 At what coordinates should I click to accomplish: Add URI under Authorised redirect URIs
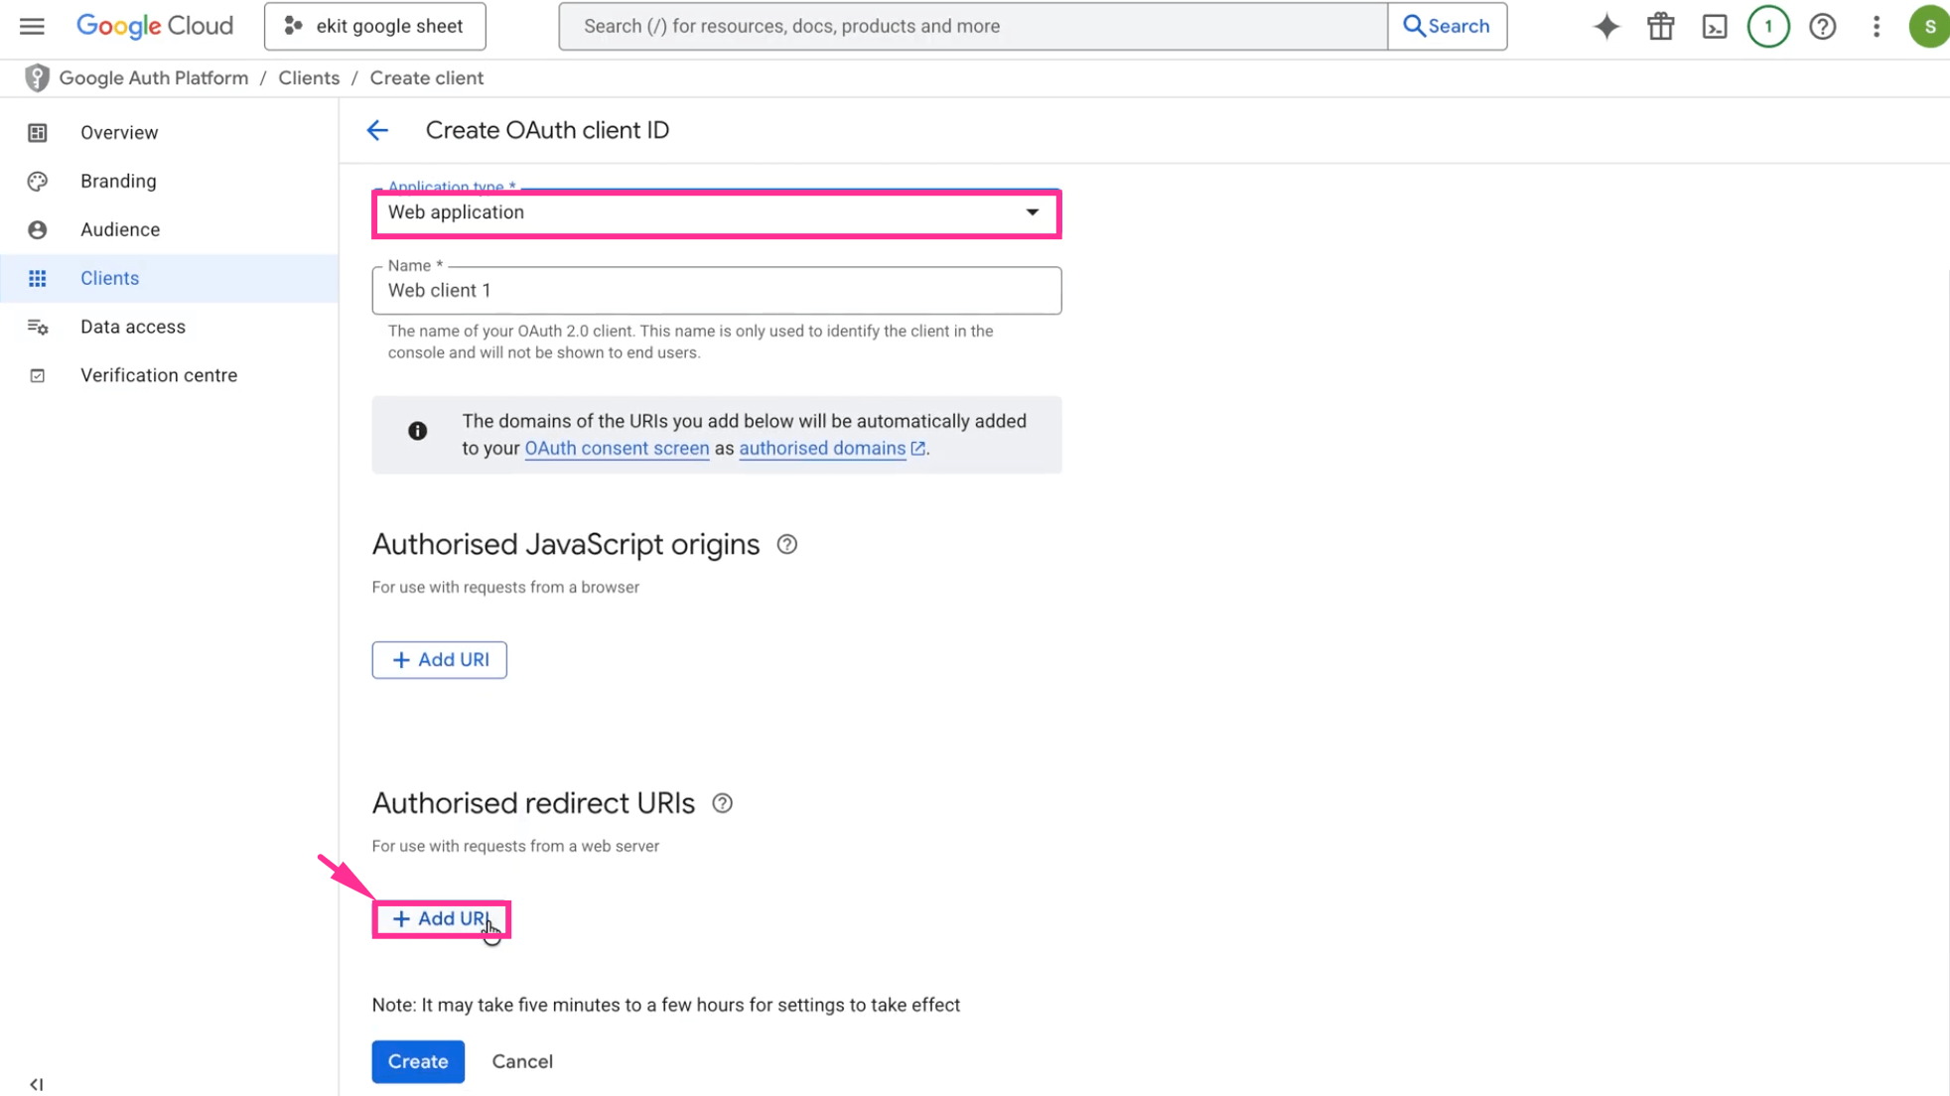pos(441,919)
